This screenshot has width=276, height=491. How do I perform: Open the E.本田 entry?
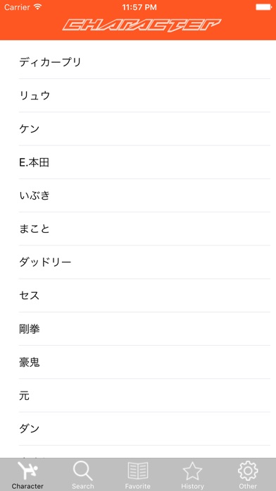pyautogui.click(x=138, y=162)
